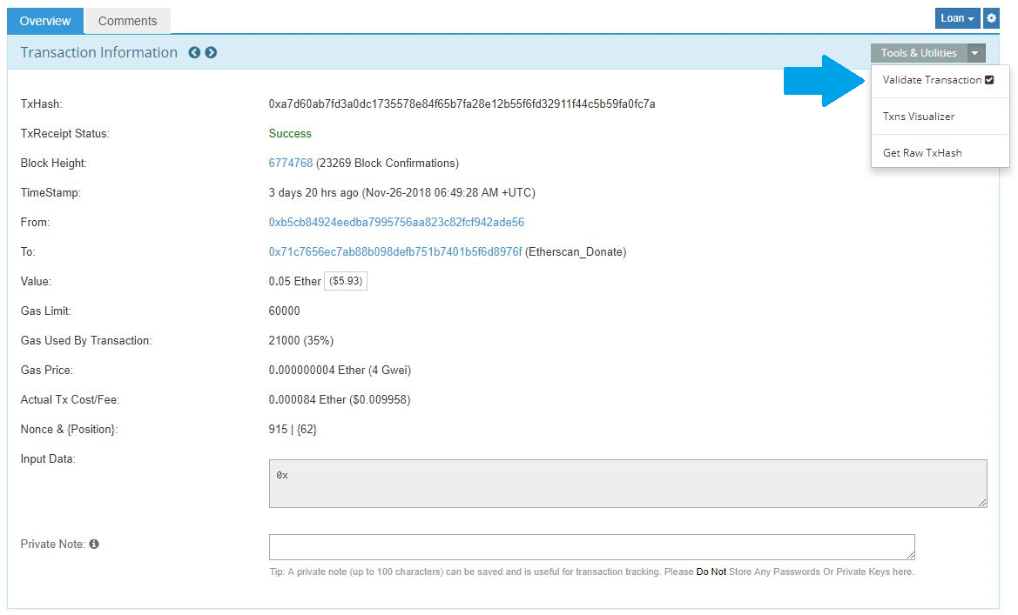Choose Get Raw TxHash menu entry
The height and width of the screenshot is (615, 1018).
(x=921, y=152)
